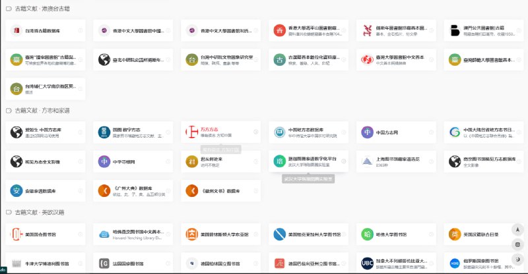Click the go arrow on the 万方方志 card
Image resolution: width=528 pixels, height=274 pixels.
click(256, 132)
